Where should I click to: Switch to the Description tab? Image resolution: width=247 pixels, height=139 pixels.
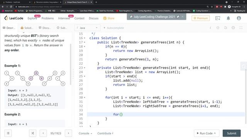(9, 28)
